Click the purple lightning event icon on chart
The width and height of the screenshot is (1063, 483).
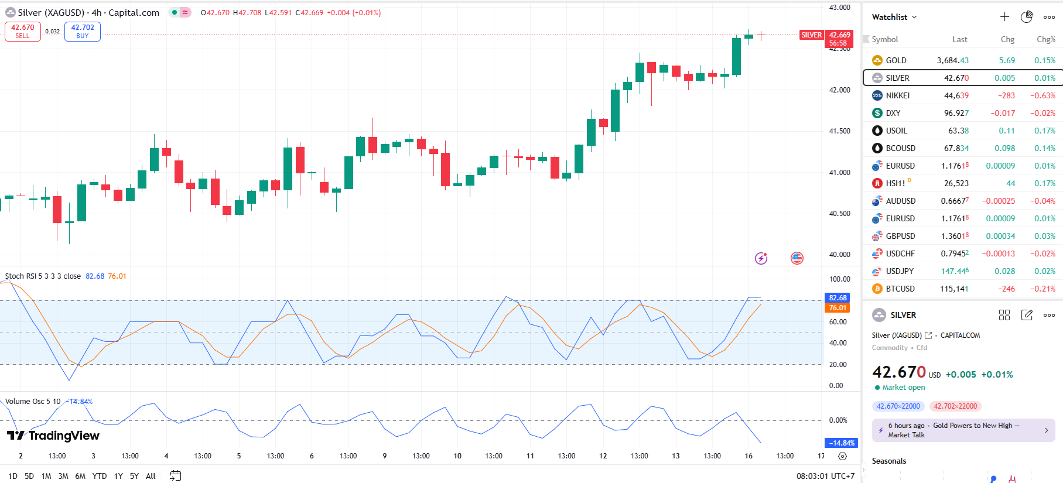tap(761, 258)
